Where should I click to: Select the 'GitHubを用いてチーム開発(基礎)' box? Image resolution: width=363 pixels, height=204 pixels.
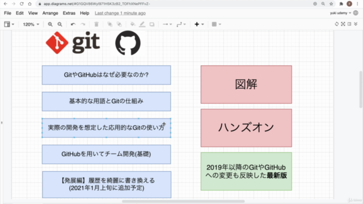(107, 154)
